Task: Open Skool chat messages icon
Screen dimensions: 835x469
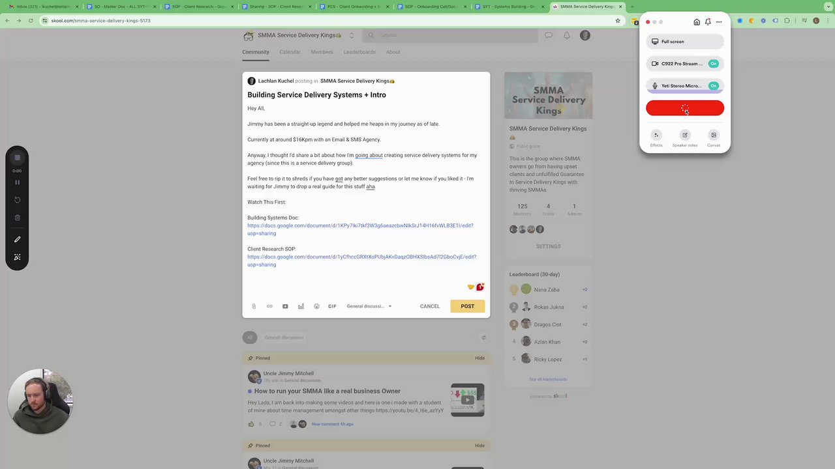Action: (x=549, y=35)
